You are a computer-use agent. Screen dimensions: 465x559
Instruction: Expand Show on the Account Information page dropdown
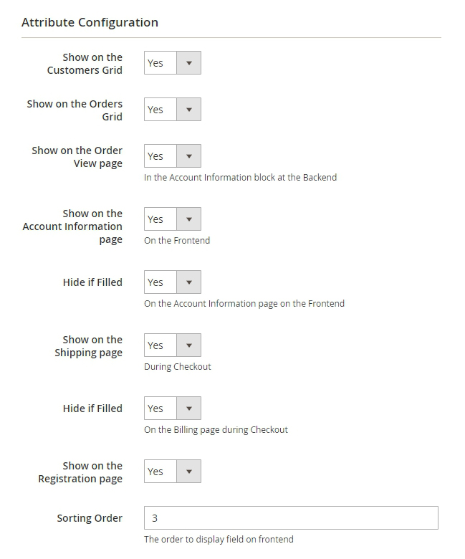point(173,219)
